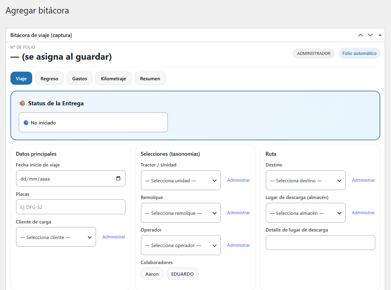The height and width of the screenshot is (290, 391).
Task: Open the calendar picker icon in date field
Action: click(118, 178)
